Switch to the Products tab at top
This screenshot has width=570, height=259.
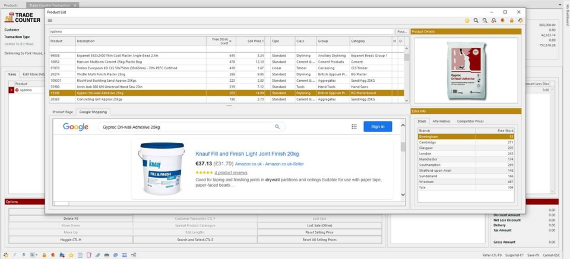coord(11,5)
